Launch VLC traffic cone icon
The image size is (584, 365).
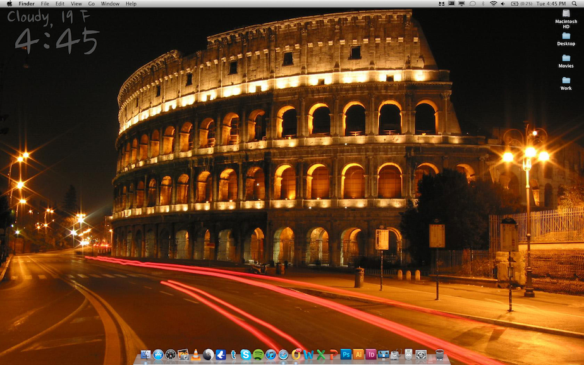(195, 355)
